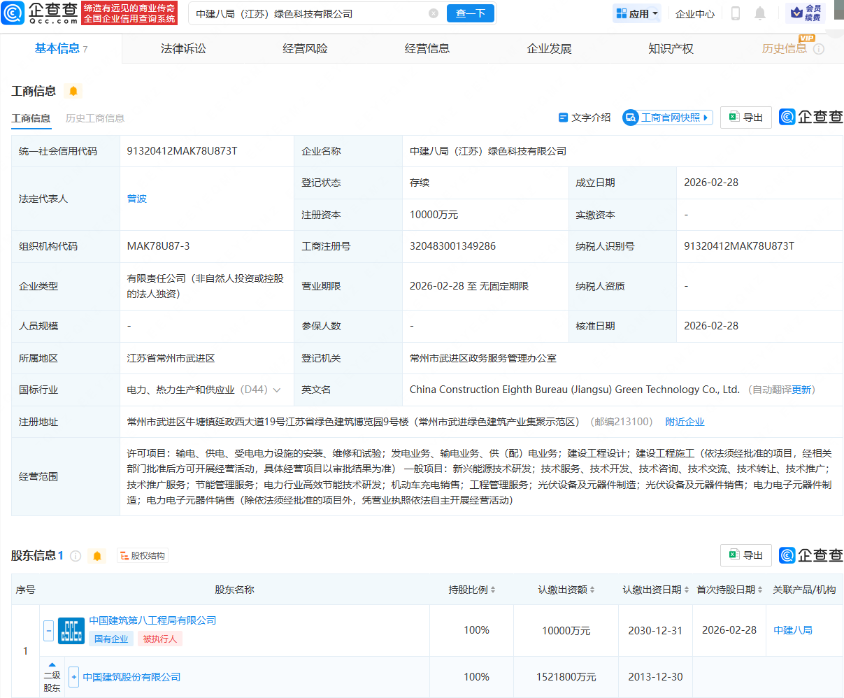Switch to the 历史工商信息 tab
The image size is (844, 698).
[x=95, y=117]
